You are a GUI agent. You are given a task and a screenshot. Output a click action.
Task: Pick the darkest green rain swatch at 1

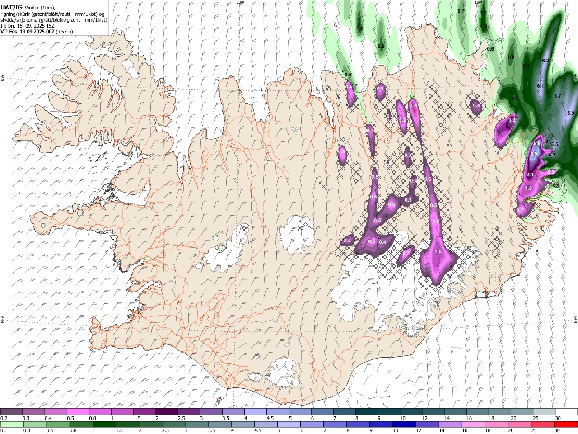pos(104,425)
